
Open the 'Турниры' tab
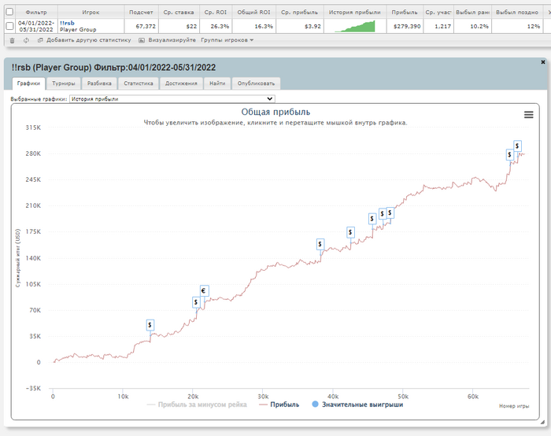tap(64, 83)
